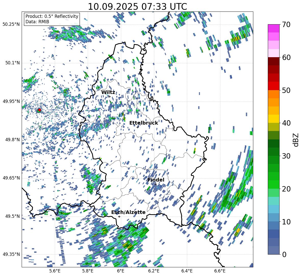Screen dimensions: 302x276
Task: Click the Ettelbruck city label
Action: click(144, 123)
